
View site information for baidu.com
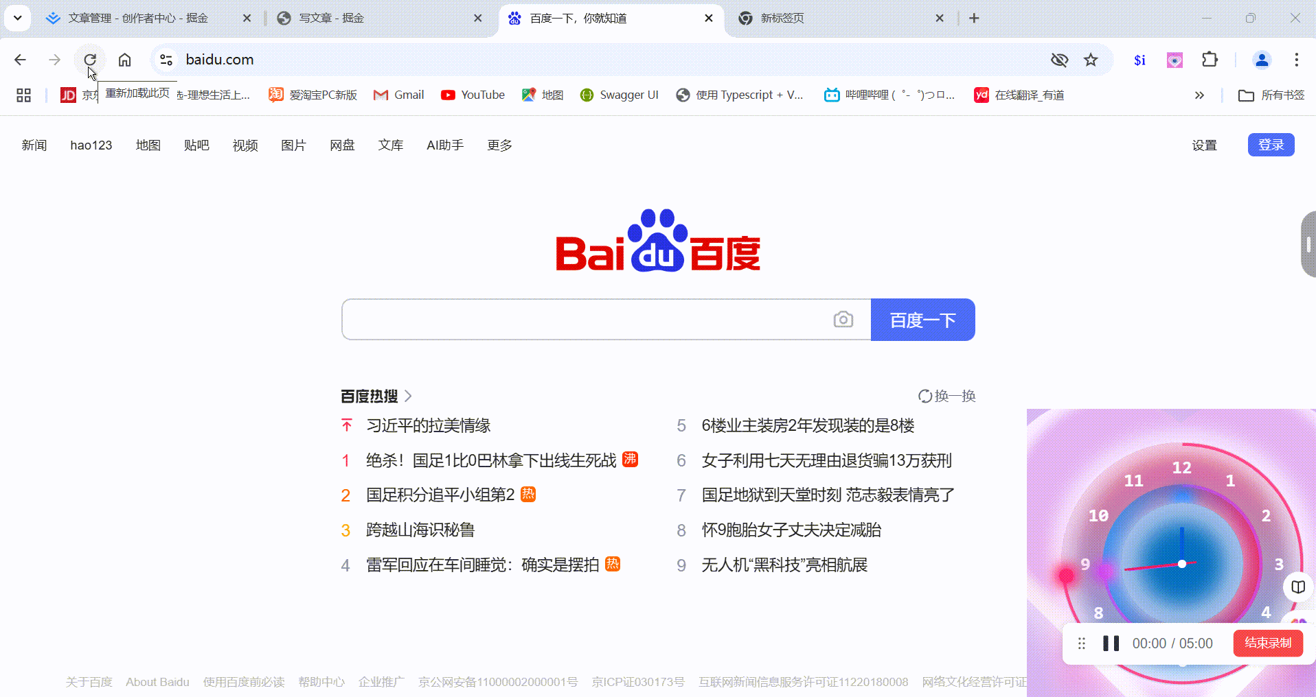click(x=166, y=60)
